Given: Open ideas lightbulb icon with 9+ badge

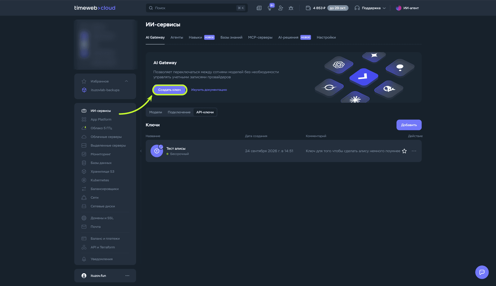Looking at the screenshot, I should pyautogui.click(x=270, y=8).
